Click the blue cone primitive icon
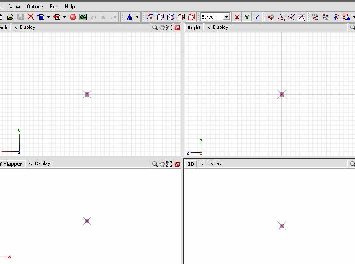Viewport: 355px width, 264px height. coord(130,17)
